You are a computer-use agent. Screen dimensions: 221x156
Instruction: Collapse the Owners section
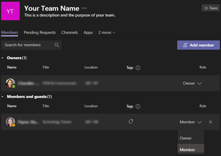tap(3, 58)
